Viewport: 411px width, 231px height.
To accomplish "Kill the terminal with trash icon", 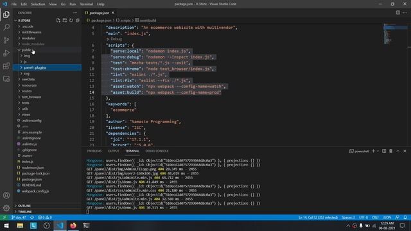I will [x=391, y=151].
